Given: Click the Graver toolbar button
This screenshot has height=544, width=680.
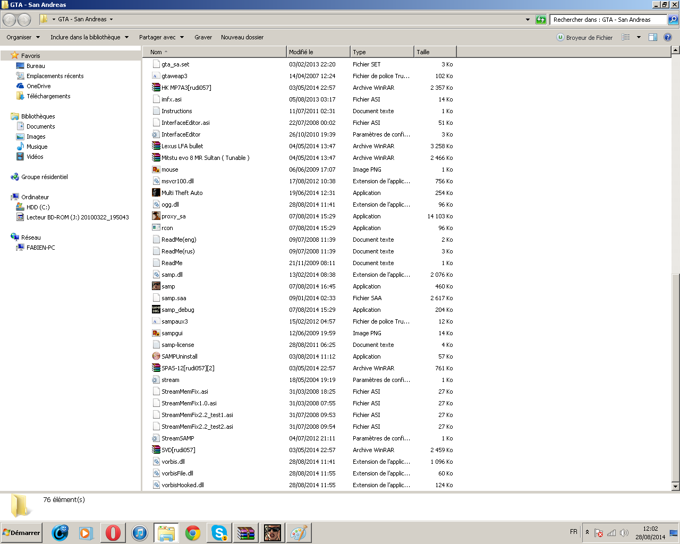Looking at the screenshot, I should (x=203, y=37).
